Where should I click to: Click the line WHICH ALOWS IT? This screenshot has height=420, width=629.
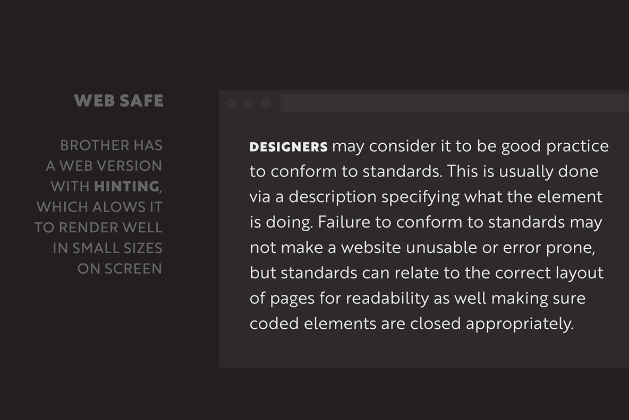pos(99,207)
